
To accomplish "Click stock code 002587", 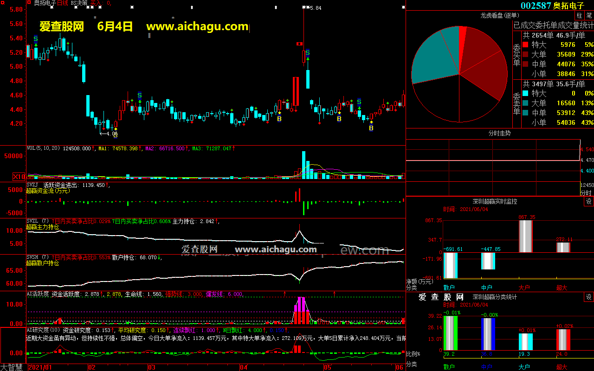I will pyautogui.click(x=536, y=6).
